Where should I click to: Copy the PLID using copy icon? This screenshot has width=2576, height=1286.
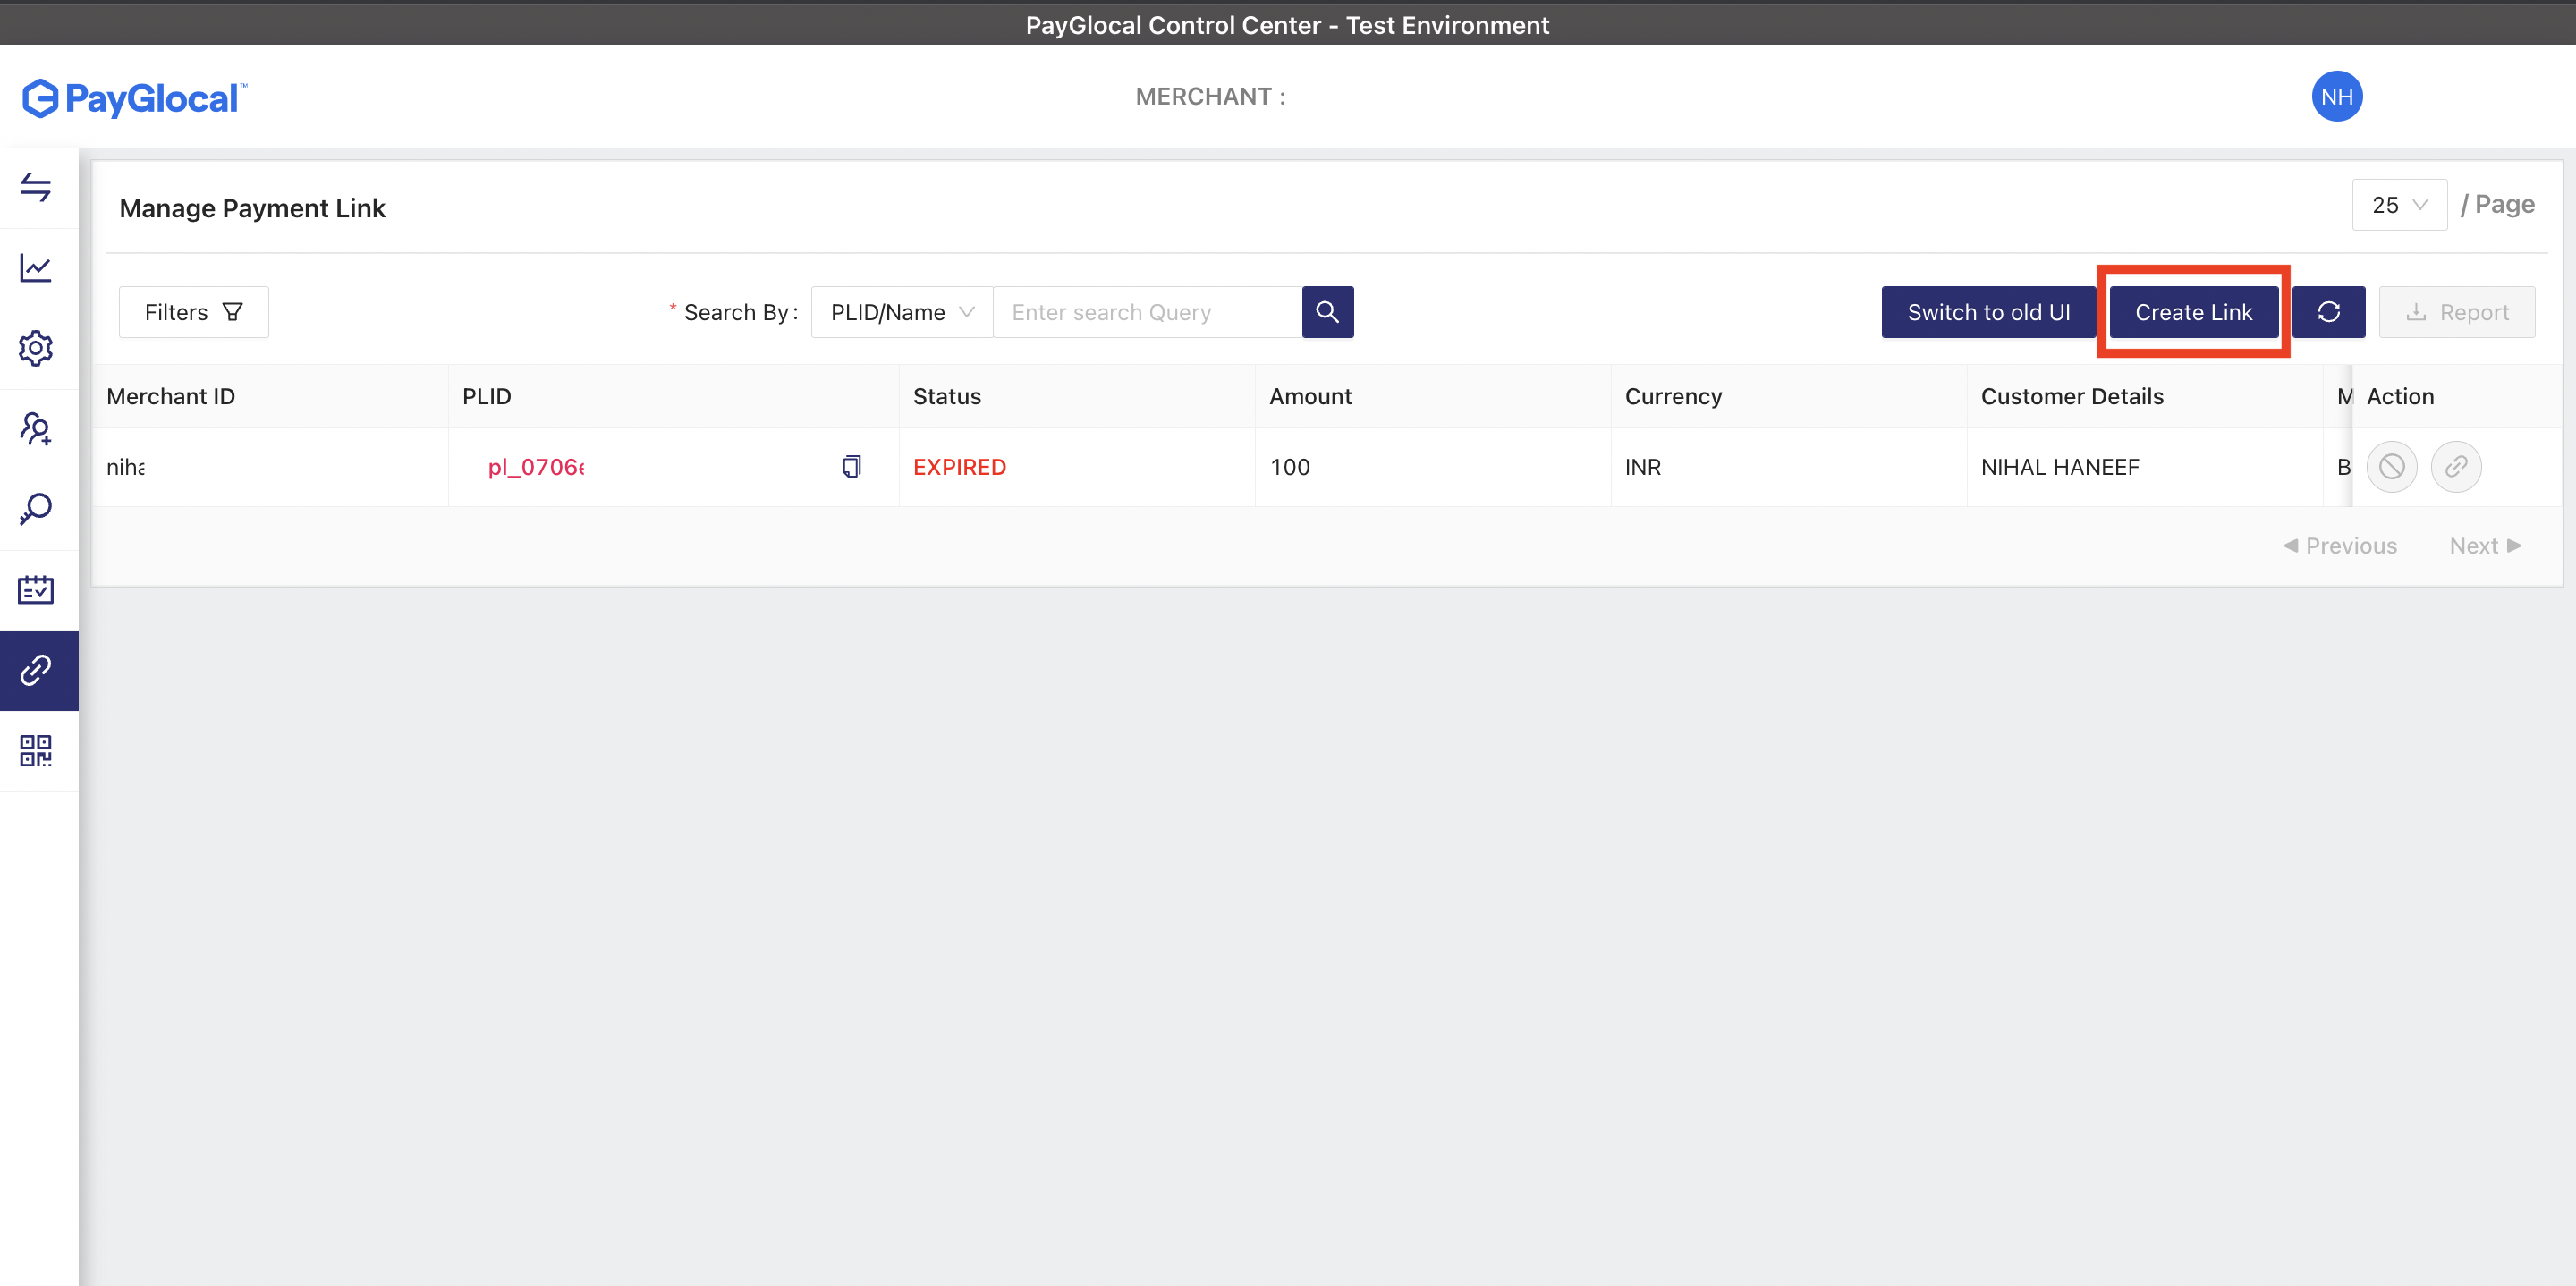pyautogui.click(x=851, y=466)
